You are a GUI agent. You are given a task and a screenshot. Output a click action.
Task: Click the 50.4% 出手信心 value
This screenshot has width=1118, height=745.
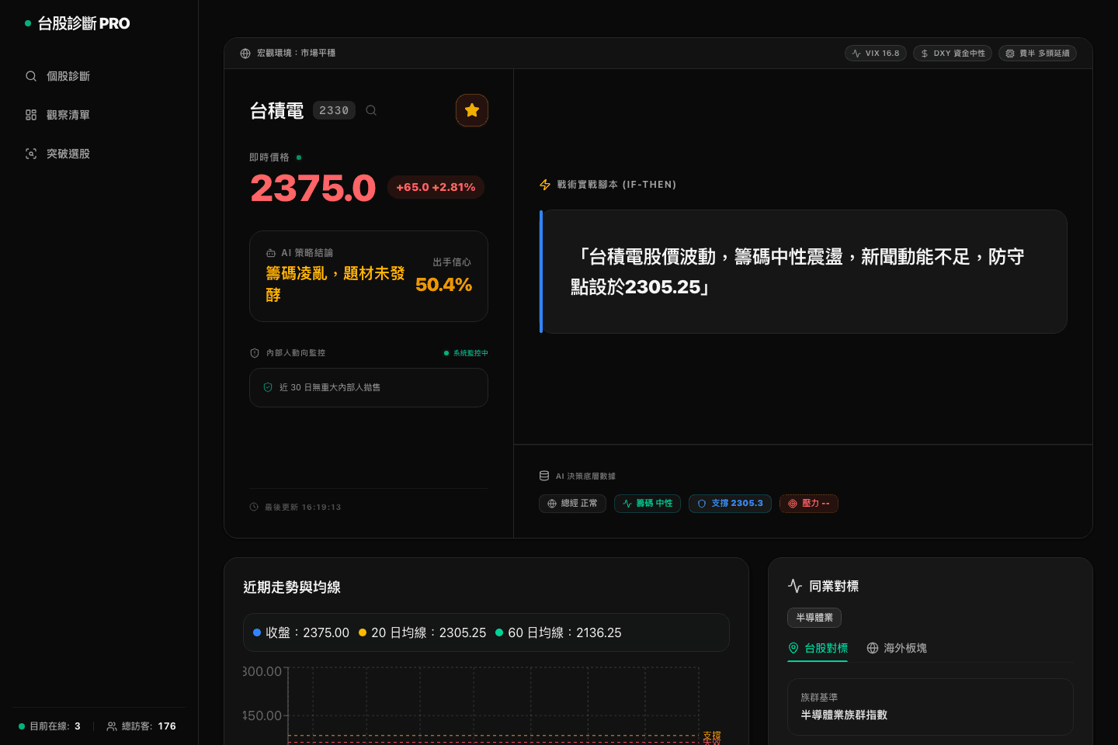[443, 285]
